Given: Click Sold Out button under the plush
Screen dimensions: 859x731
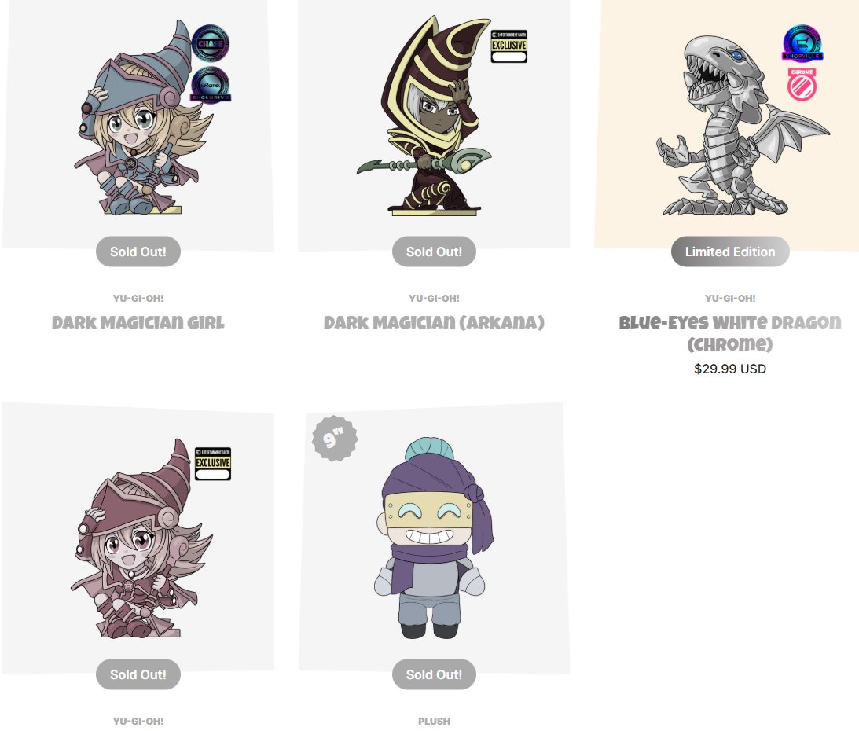Looking at the screenshot, I should click(x=434, y=674).
